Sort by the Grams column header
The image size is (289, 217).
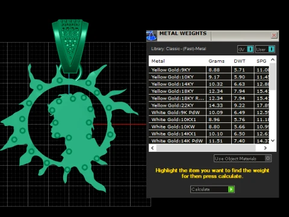216,61
